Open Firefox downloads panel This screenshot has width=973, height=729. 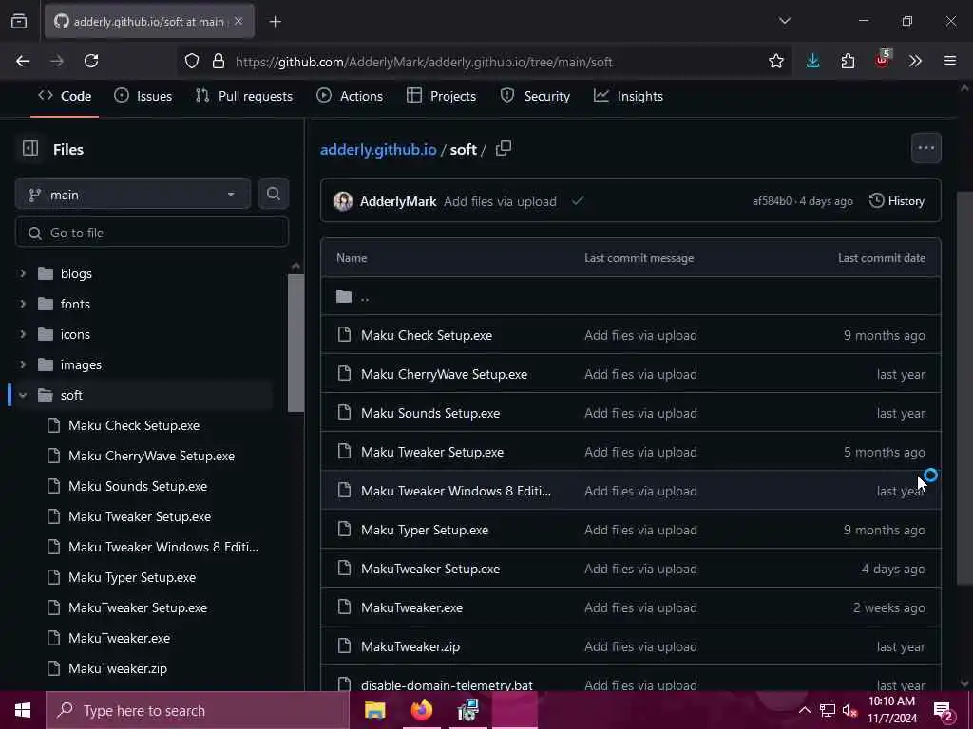812,61
